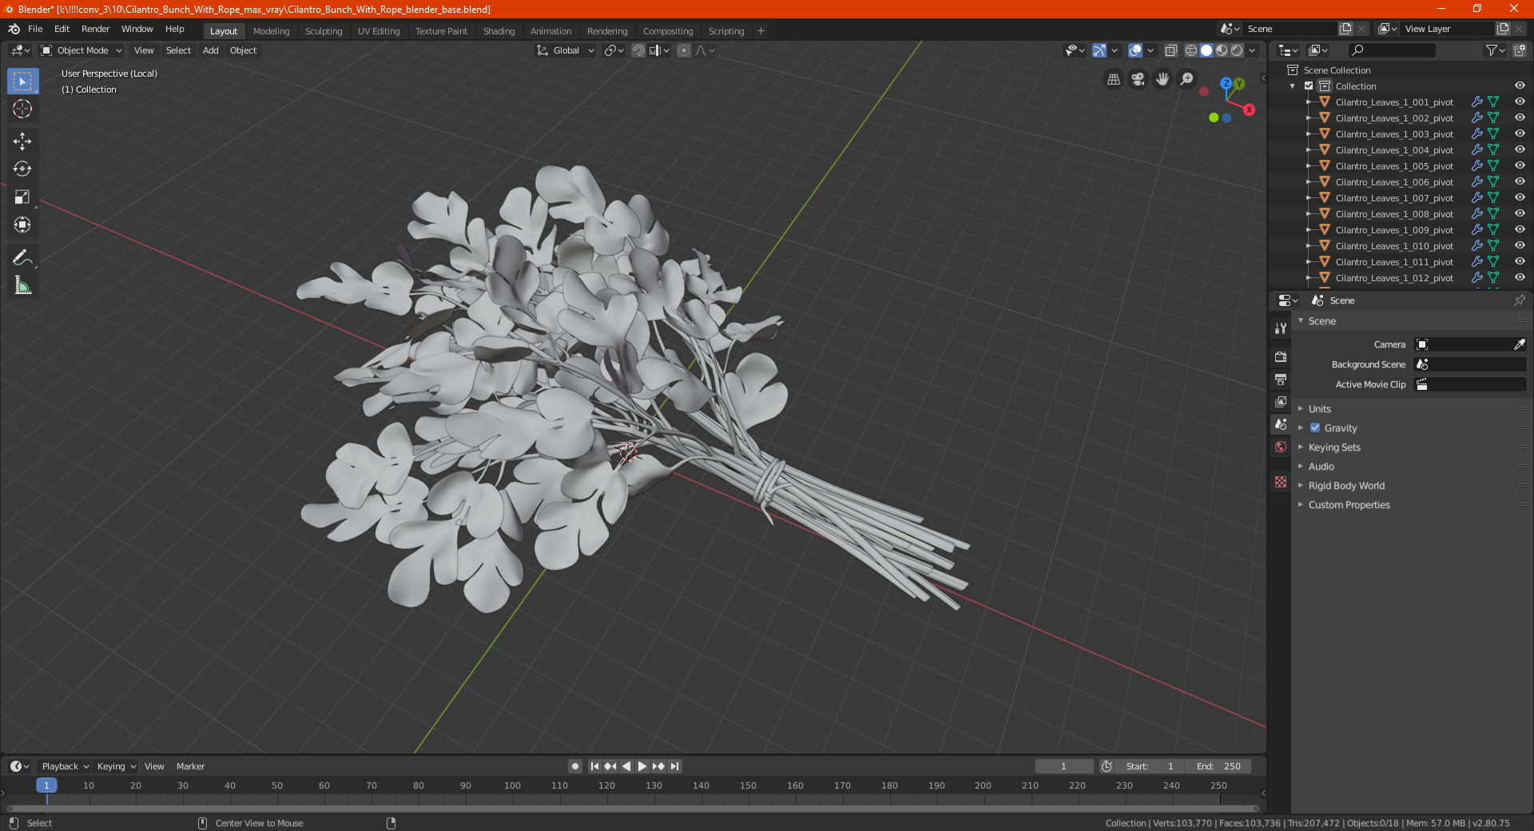Activate the Transform tool
This screenshot has height=831, width=1534.
22,225
